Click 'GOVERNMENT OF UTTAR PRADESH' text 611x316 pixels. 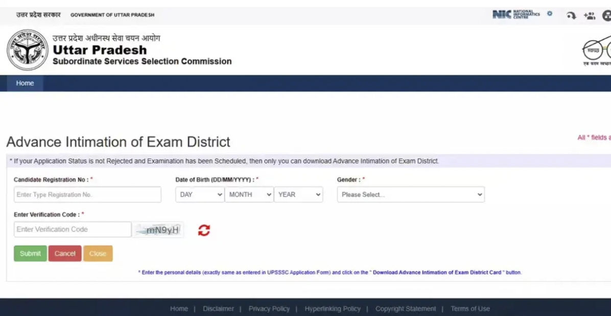point(112,15)
